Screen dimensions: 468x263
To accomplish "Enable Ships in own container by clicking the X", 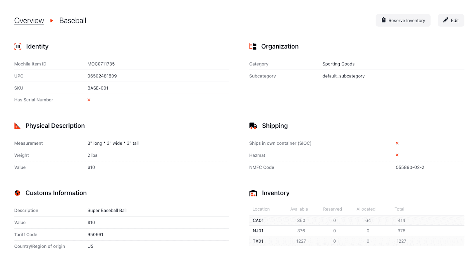I will pos(397,143).
